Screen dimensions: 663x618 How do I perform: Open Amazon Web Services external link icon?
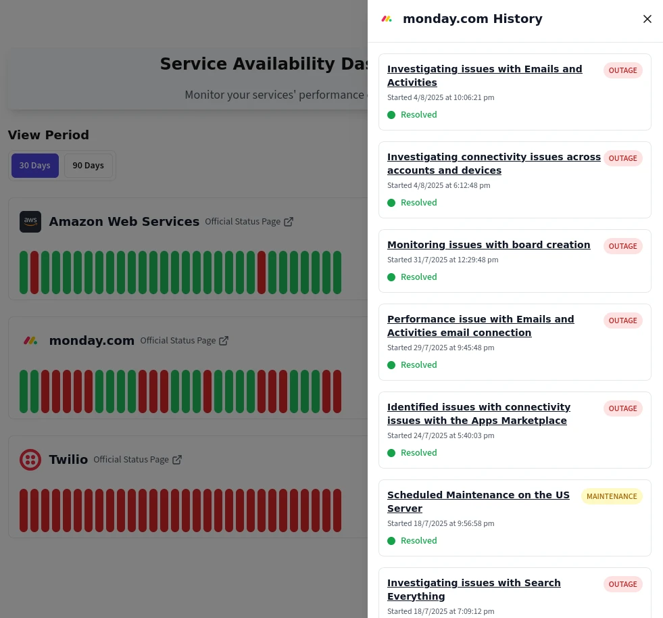[x=289, y=222]
